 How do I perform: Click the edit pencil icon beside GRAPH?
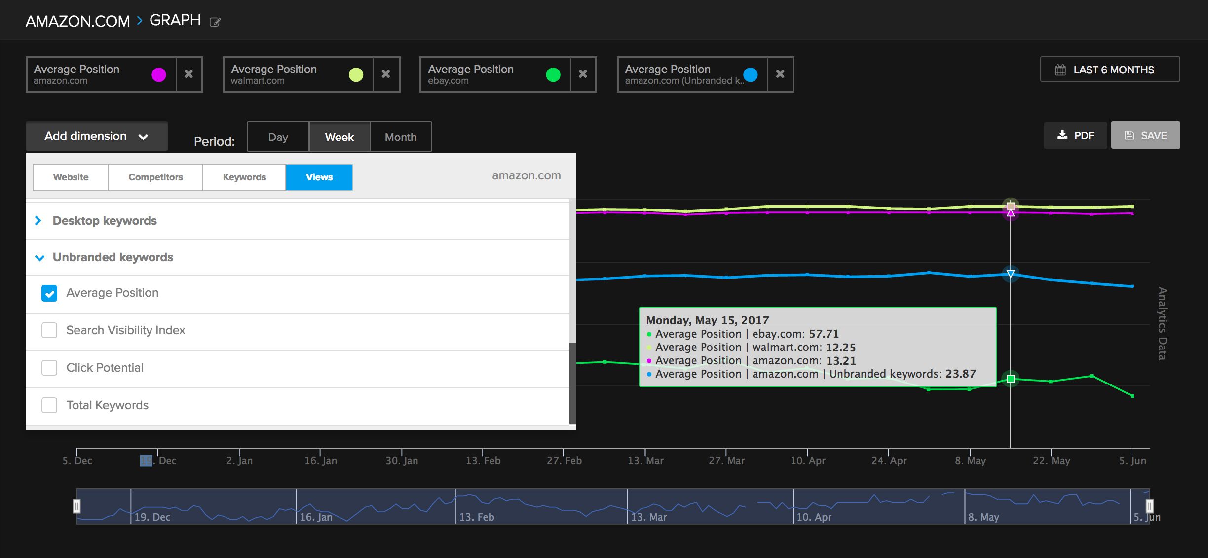[x=215, y=22]
